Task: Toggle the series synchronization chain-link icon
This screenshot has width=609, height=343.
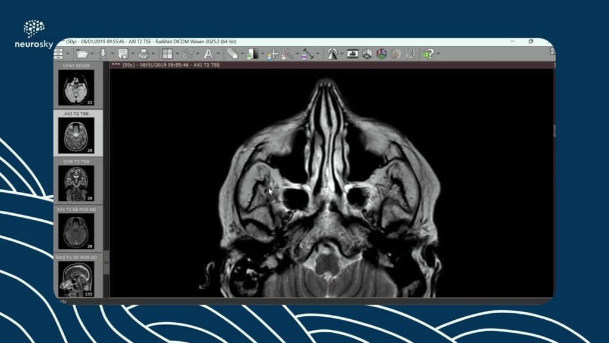Action: click(187, 54)
